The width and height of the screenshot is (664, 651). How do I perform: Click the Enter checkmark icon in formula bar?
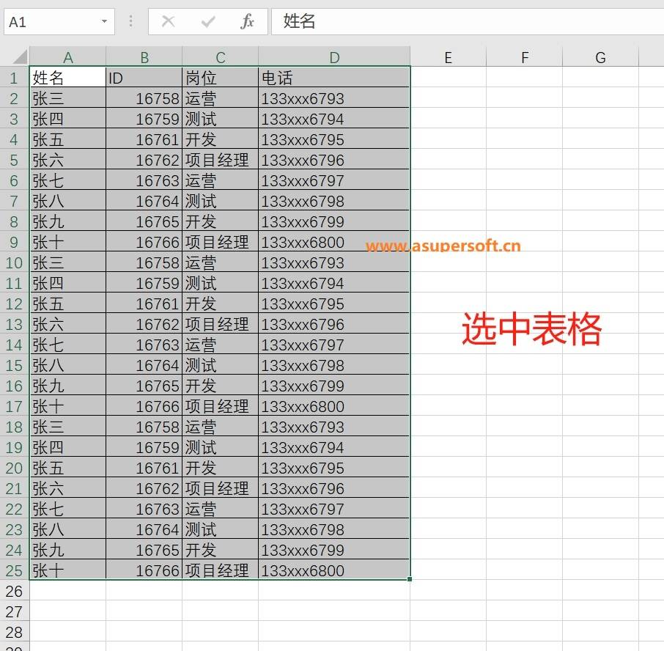[209, 21]
